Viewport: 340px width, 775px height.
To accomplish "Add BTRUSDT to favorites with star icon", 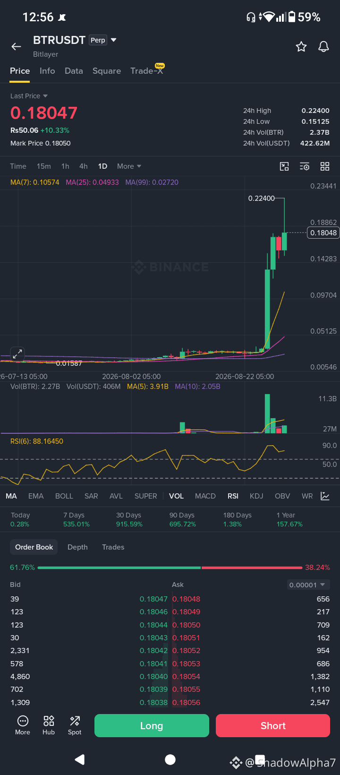I will click(x=301, y=46).
